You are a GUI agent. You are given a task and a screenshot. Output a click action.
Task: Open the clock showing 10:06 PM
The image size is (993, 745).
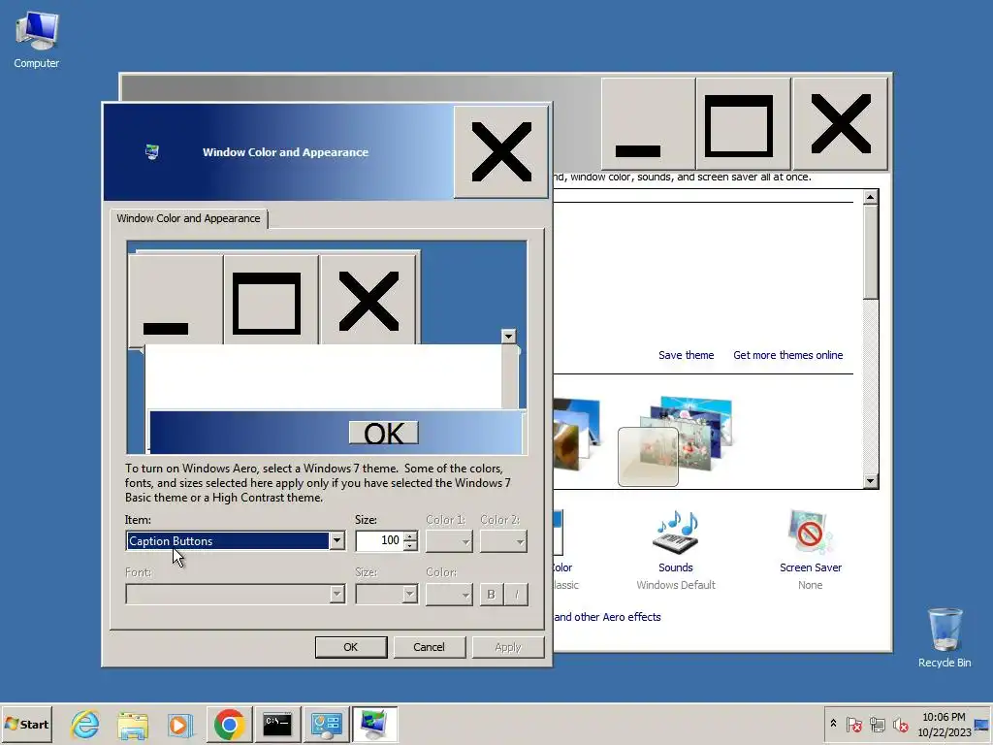click(x=944, y=724)
